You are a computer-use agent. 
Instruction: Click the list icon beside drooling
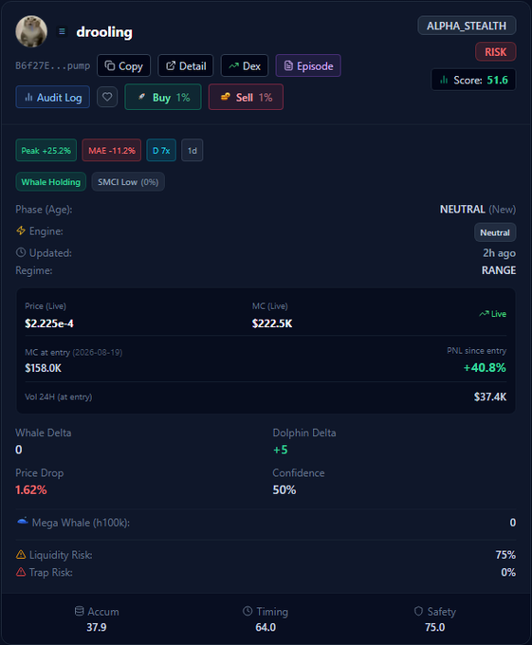click(62, 31)
